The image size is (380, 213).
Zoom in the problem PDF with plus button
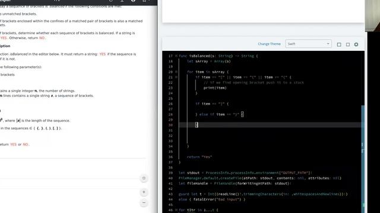coord(144,192)
